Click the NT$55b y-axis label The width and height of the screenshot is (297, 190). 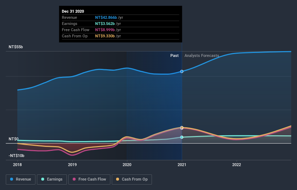16,47
